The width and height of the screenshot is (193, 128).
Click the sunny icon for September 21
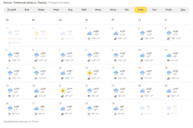point(63,90)
